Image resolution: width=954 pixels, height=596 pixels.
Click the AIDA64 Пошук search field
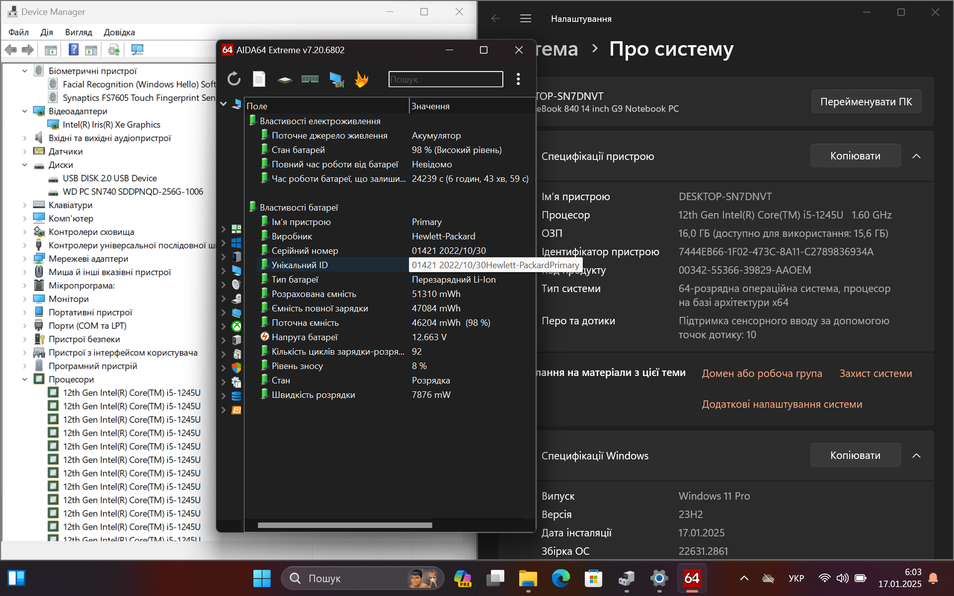446,79
